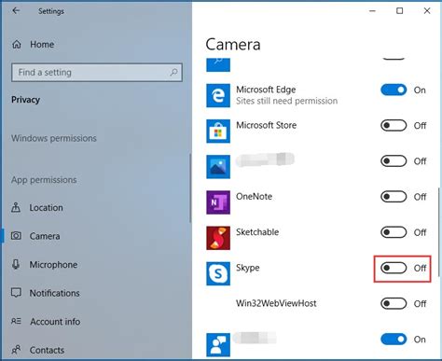Turn off the bottom people app toggle
The width and height of the screenshot is (442, 361).
pyautogui.click(x=394, y=340)
